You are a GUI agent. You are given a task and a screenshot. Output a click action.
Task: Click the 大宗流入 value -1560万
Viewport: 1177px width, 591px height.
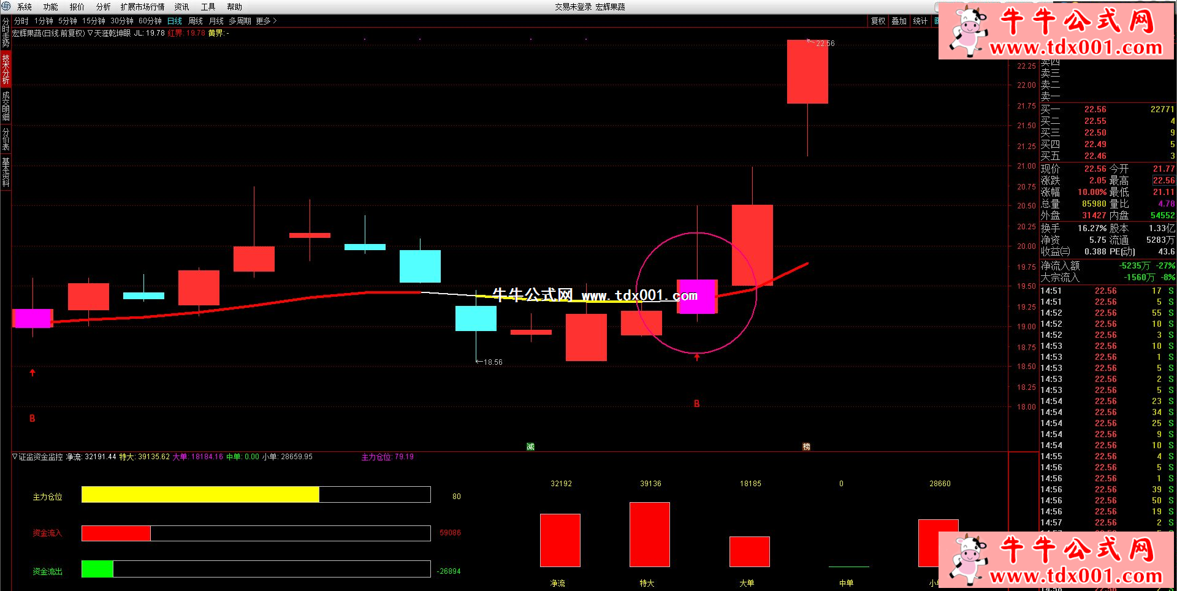click(x=1138, y=277)
